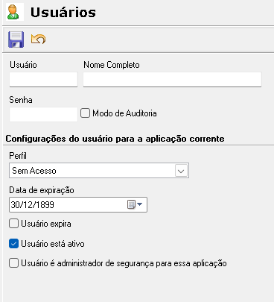
Task: Enable the Modo de Auditoria checkbox
Action: click(85, 113)
